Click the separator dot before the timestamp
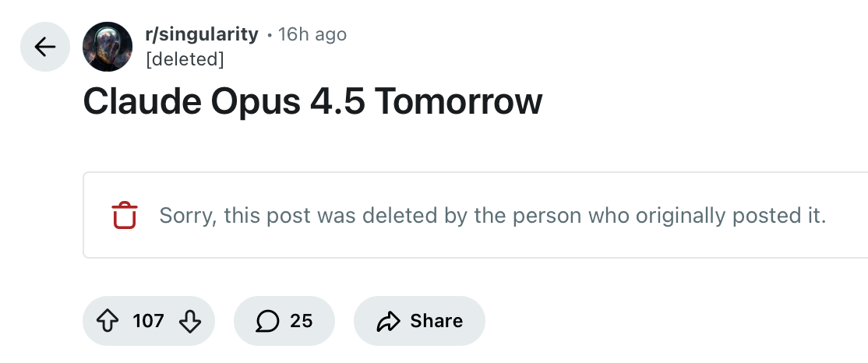The height and width of the screenshot is (363, 868). click(270, 35)
